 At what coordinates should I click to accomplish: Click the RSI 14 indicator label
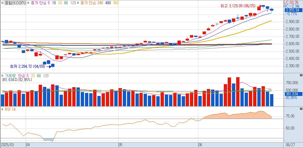(x=10, y=110)
